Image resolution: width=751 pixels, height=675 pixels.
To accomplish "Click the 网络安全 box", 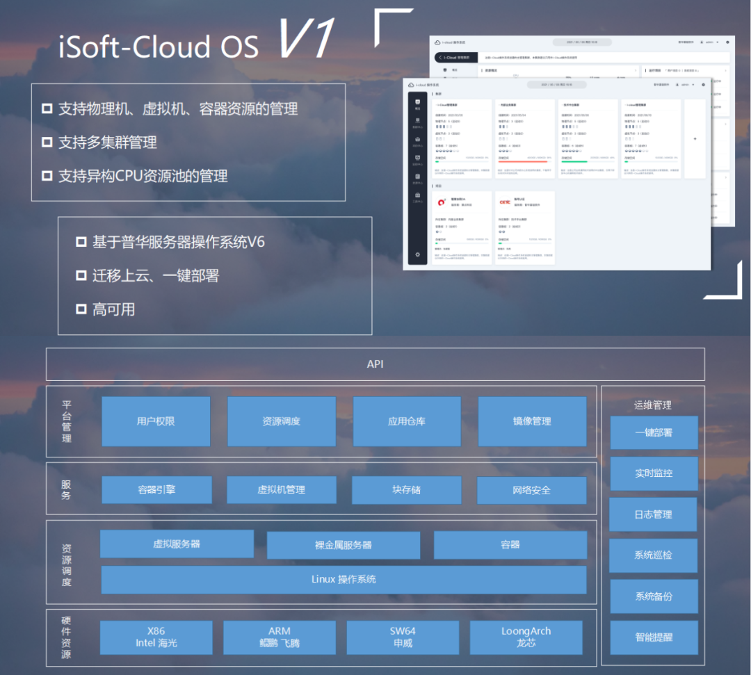I will coord(532,490).
